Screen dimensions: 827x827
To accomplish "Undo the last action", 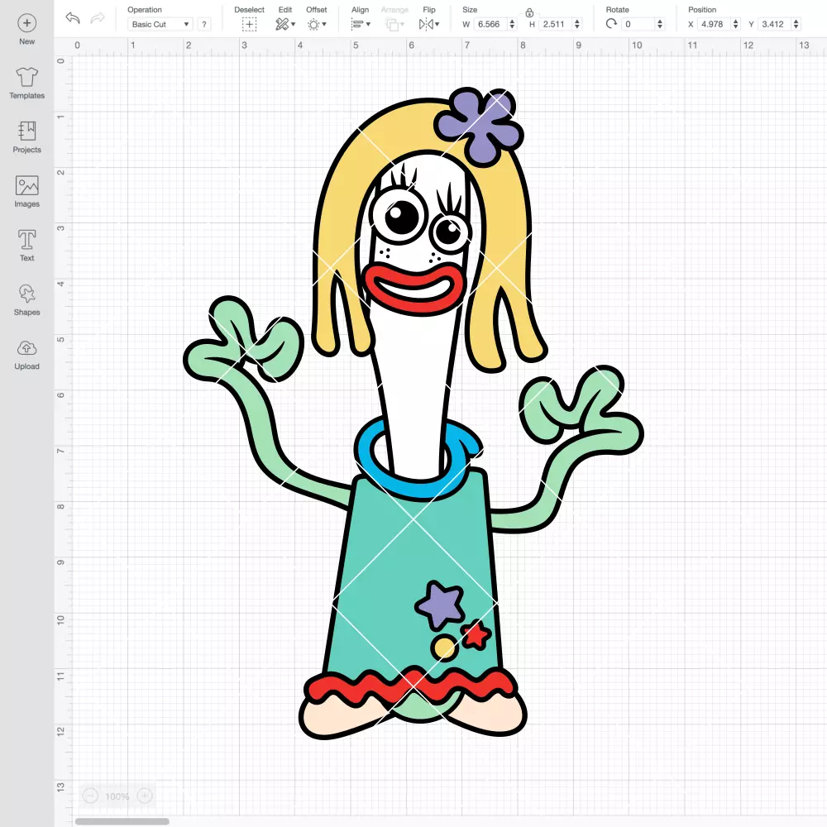I will (x=73, y=18).
